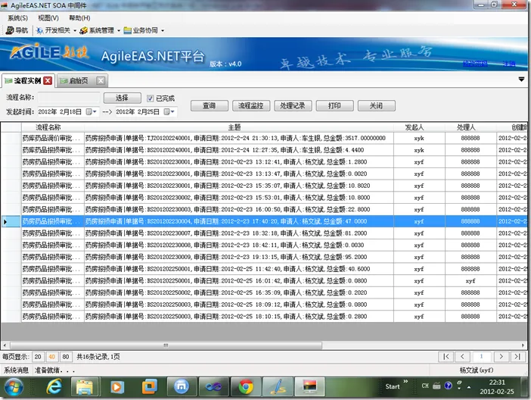This screenshot has width=531, height=400.
Task: Go to the first page
Action: pyautogui.click(x=446, y=357)
